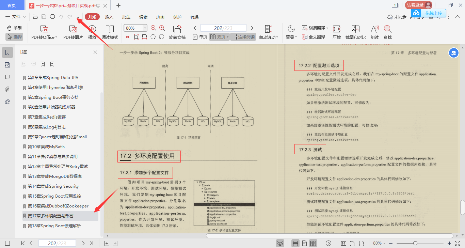Toggle double page view (双页)
The width and height of the screenshot is (465, 248).
tap(219, 37)
